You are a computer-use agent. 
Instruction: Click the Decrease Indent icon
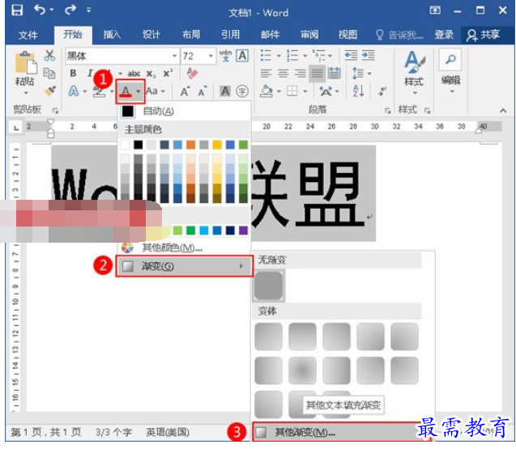pos(351,55)
